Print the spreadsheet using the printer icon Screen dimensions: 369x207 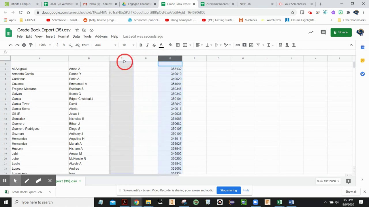click(x=24, y=45)
